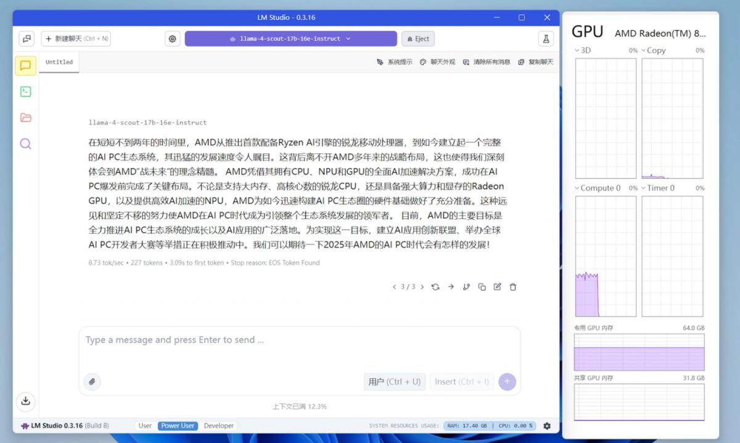Switch to Developer mode
Image resolution: width=740 pixels, height=443 pixels.
click(x=220, y=425)
